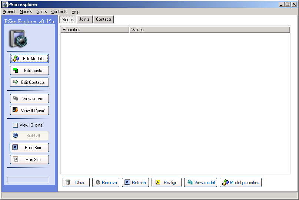Click the Edit Models button icon
Viewport: 299px width, 200px height.
[16, 59]
